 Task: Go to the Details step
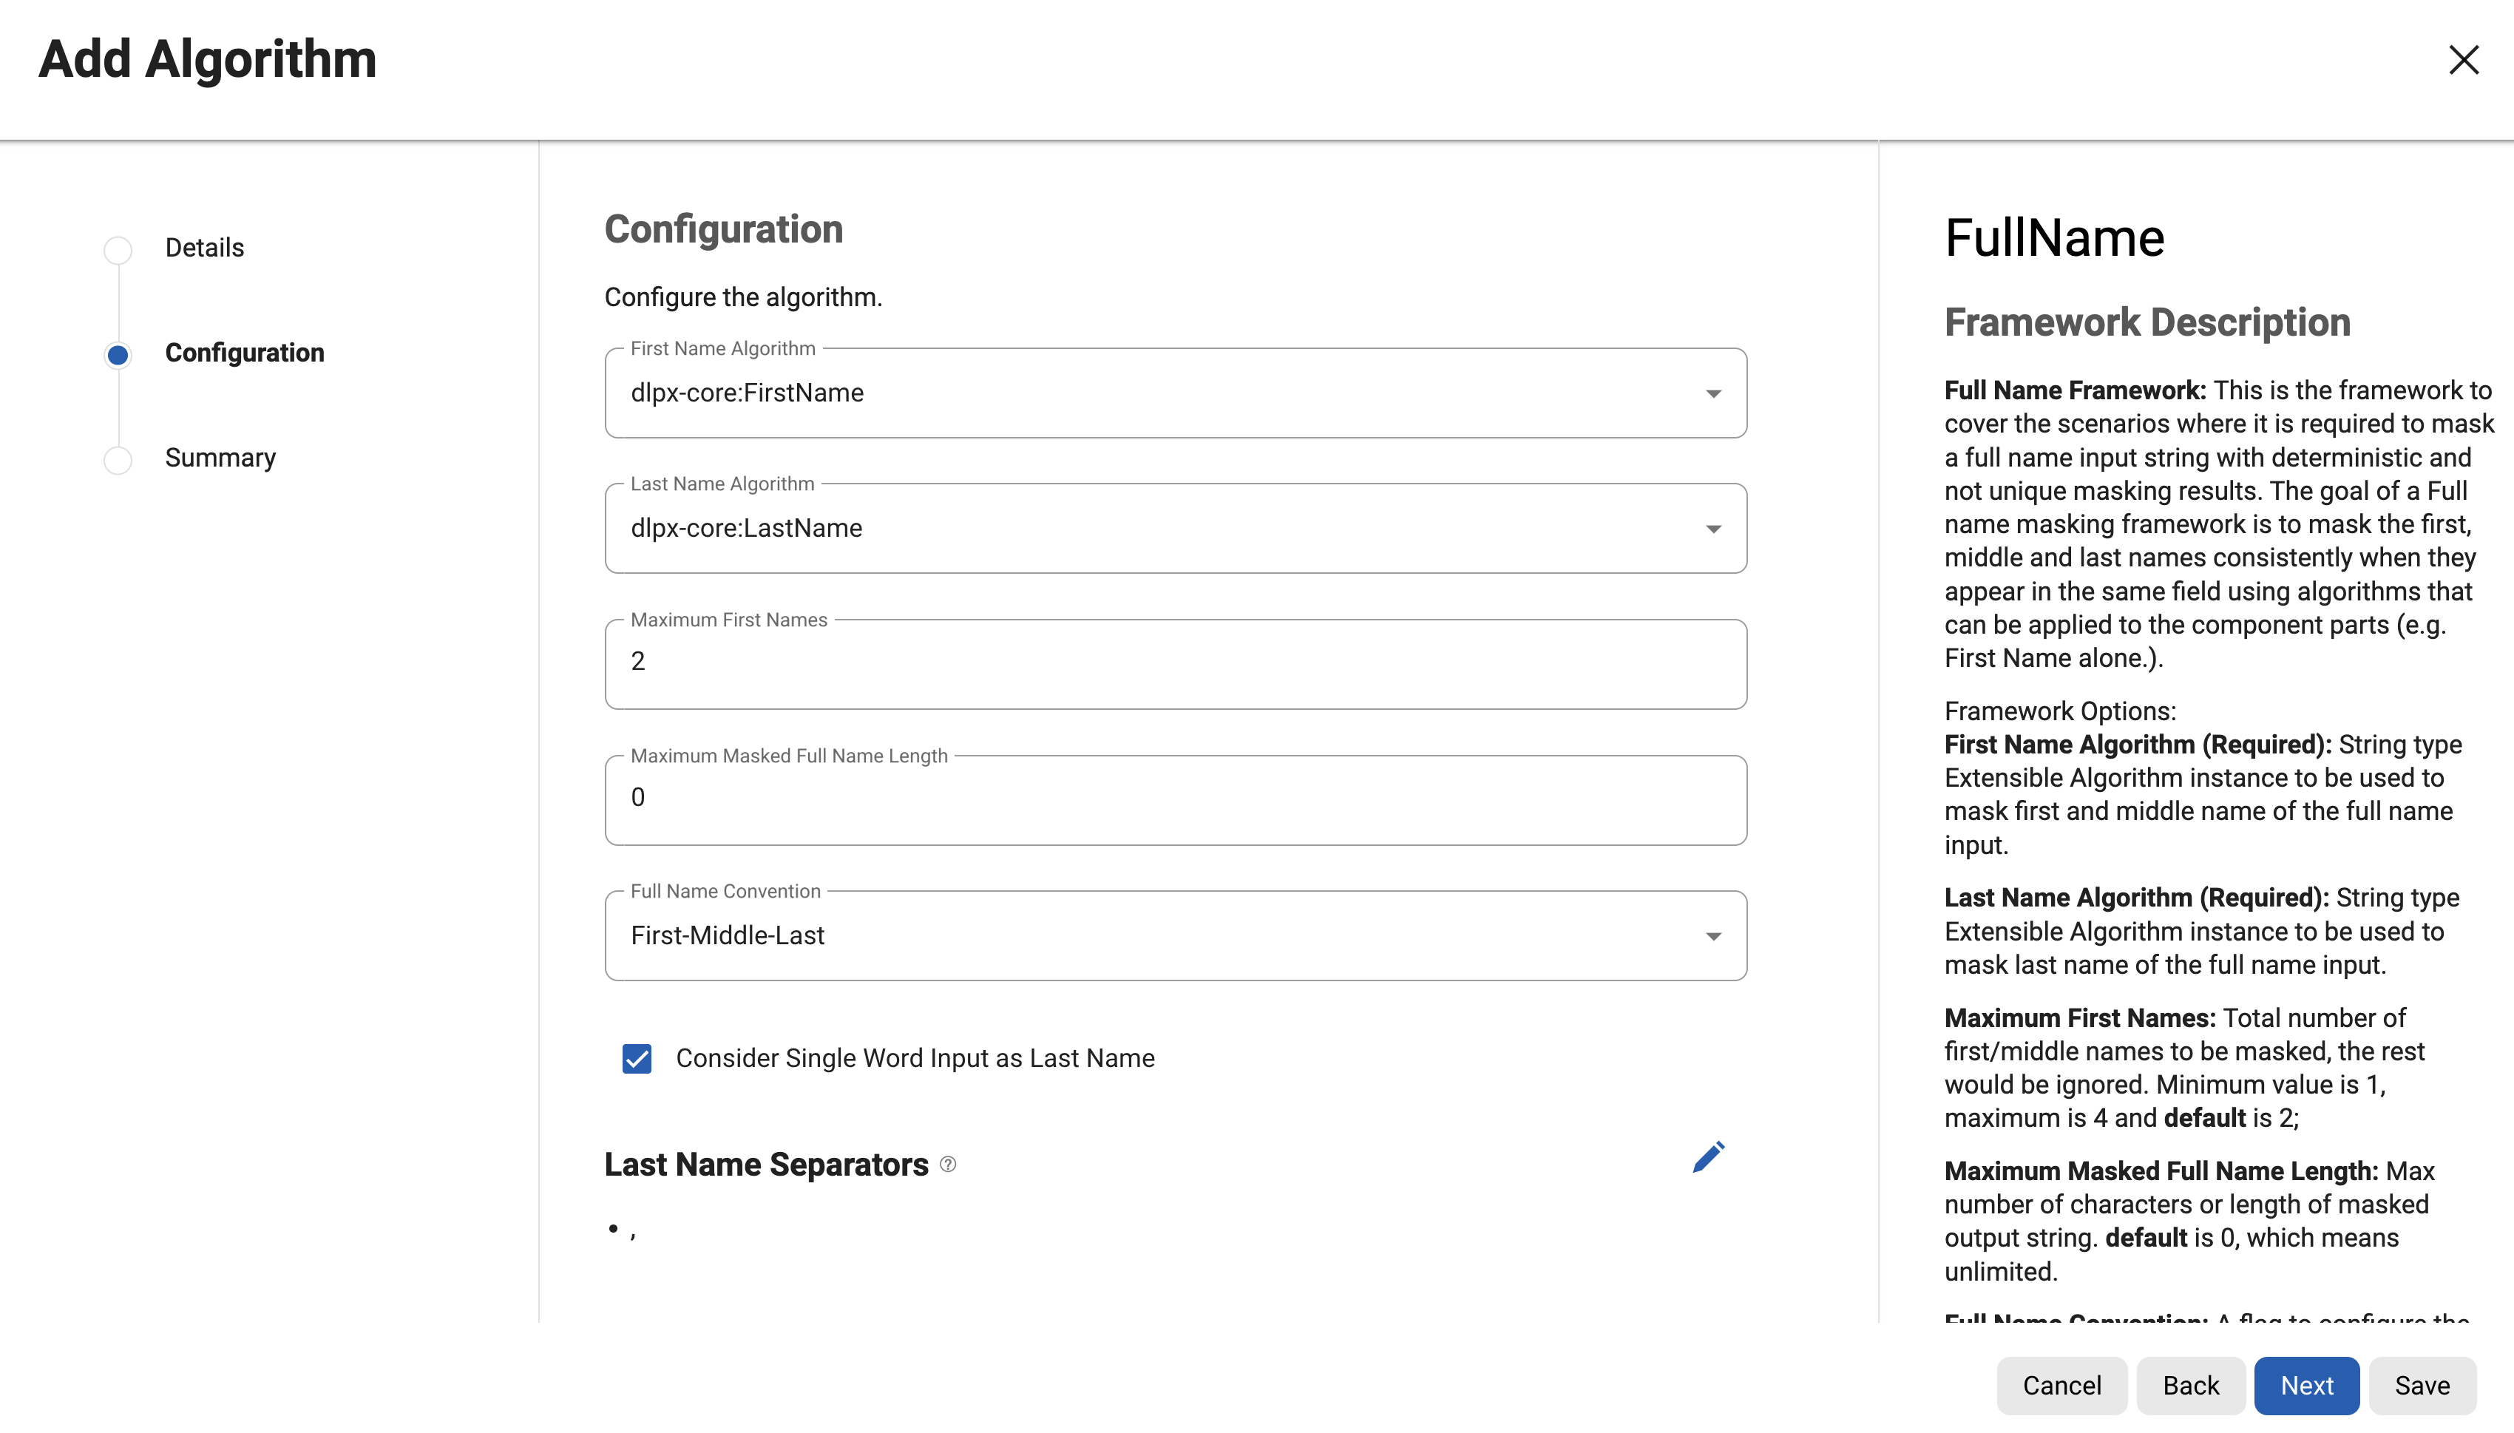pyautogui.click(x=205, y=248)
